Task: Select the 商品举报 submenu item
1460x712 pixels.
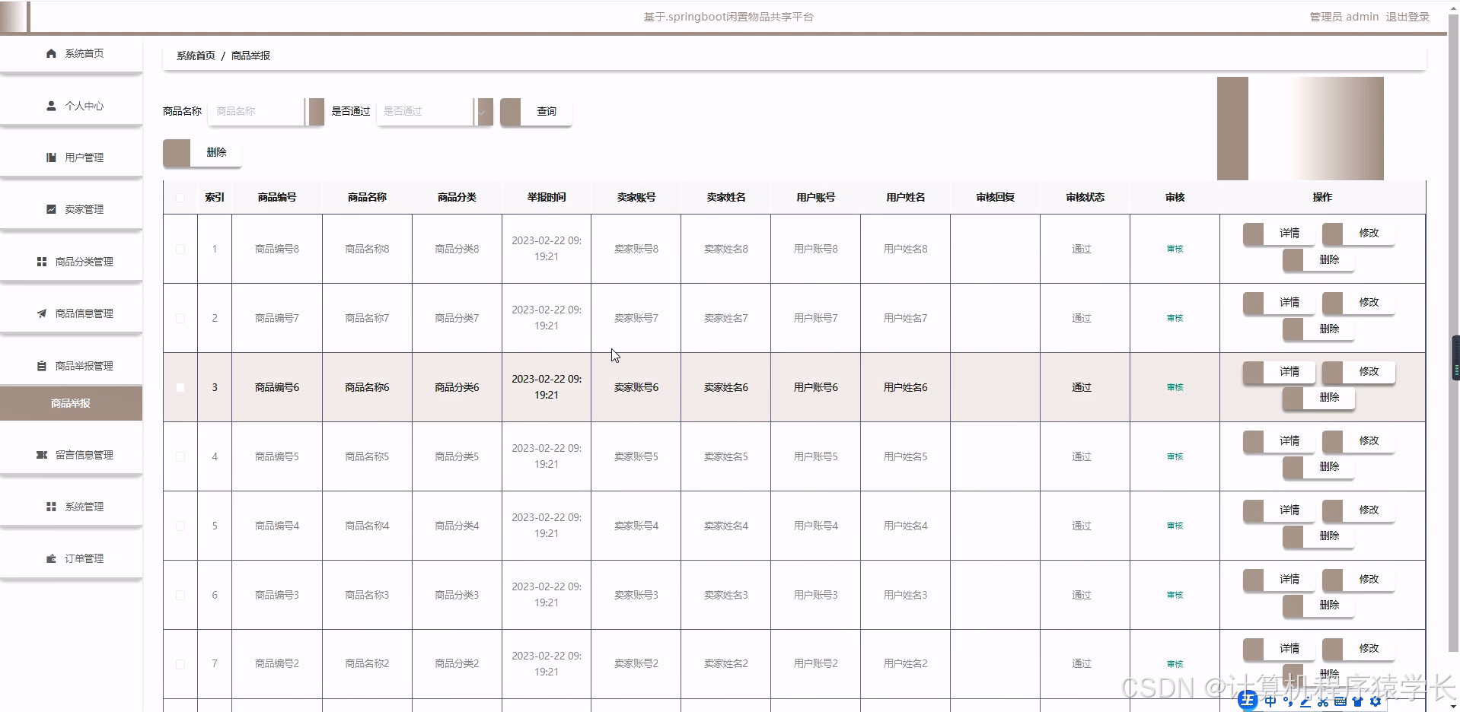Action: click(x=72, y=403)
